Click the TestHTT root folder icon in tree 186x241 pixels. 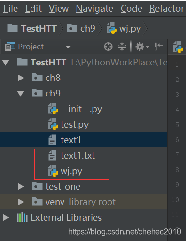coord(22,62)
